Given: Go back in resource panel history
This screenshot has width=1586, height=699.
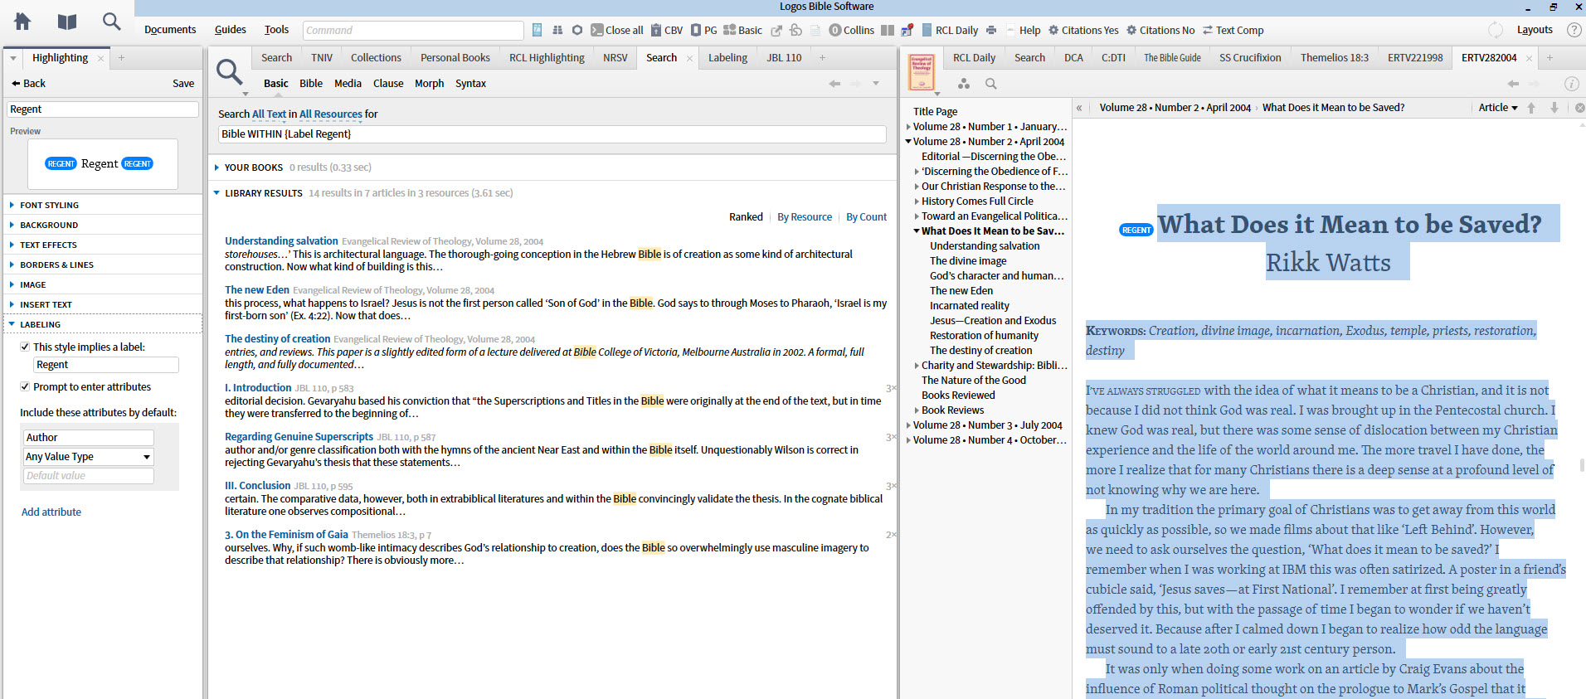Looking at the screenshot, I should [x=1513, y=84].
